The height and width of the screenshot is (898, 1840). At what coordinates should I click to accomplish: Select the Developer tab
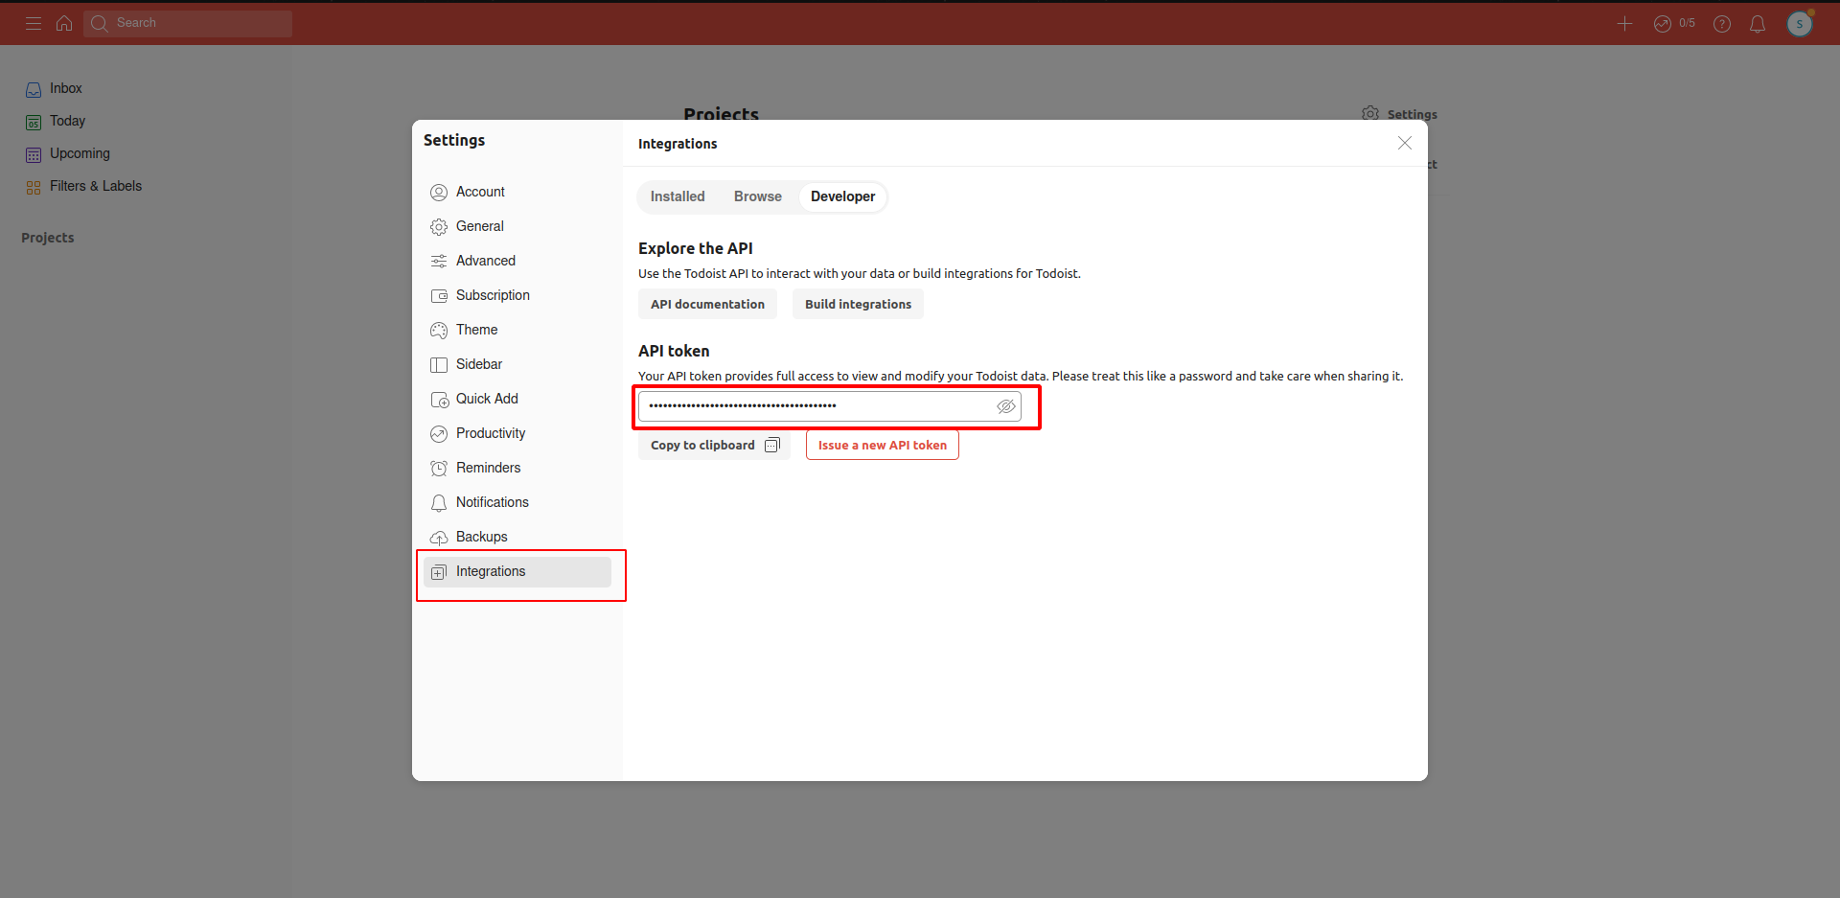842,196
